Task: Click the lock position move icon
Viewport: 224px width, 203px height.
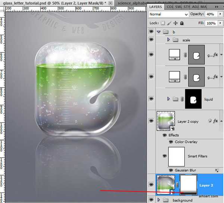Action: [175, 23]
